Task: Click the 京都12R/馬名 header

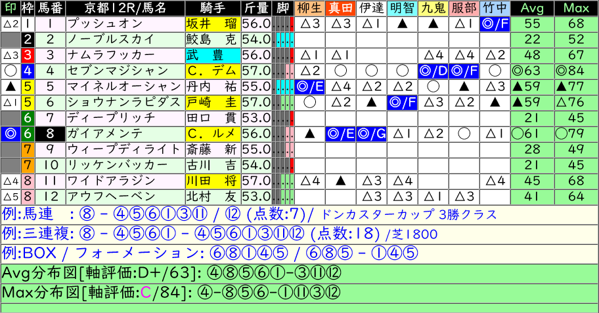Action: tap(125, 8)
